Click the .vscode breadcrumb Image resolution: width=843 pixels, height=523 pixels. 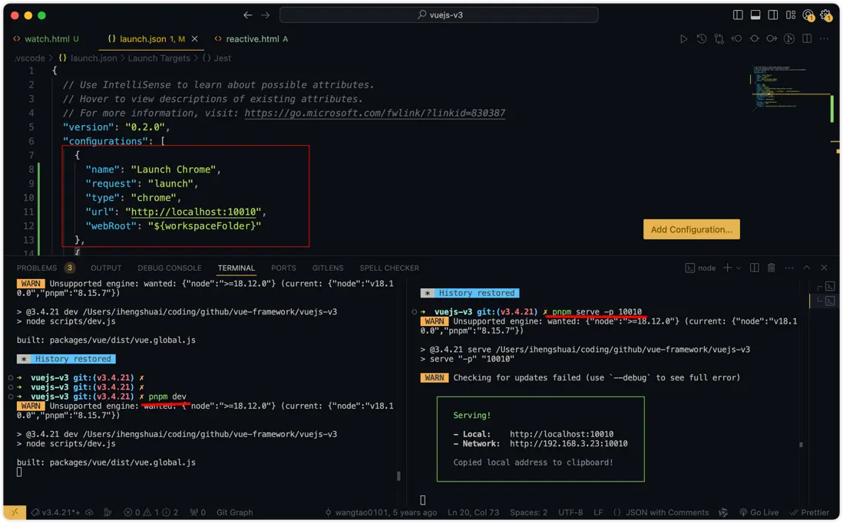point(30,58)
